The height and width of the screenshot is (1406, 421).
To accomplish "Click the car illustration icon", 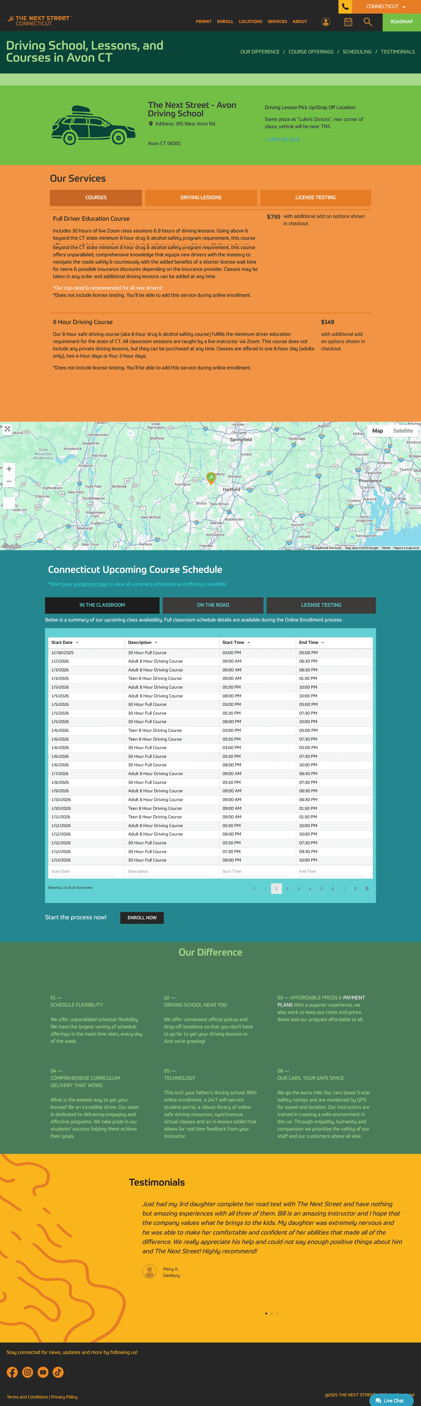I will click(93, 125).
